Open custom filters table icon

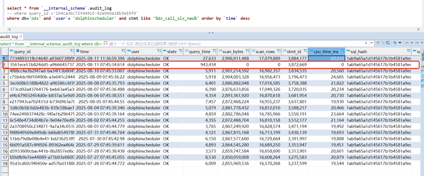pyautogui.click(x=388, y=43)
